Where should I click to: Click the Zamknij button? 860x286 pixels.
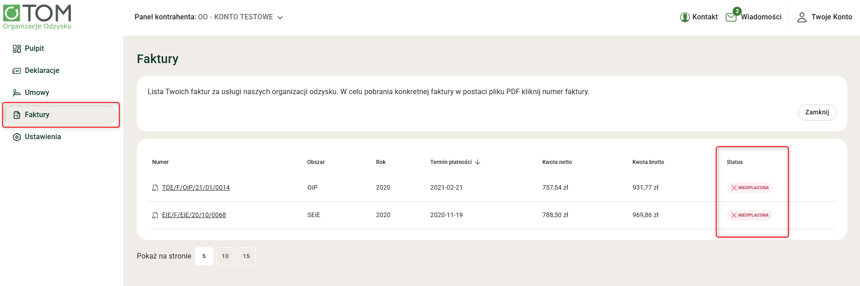tap(817, 113)
